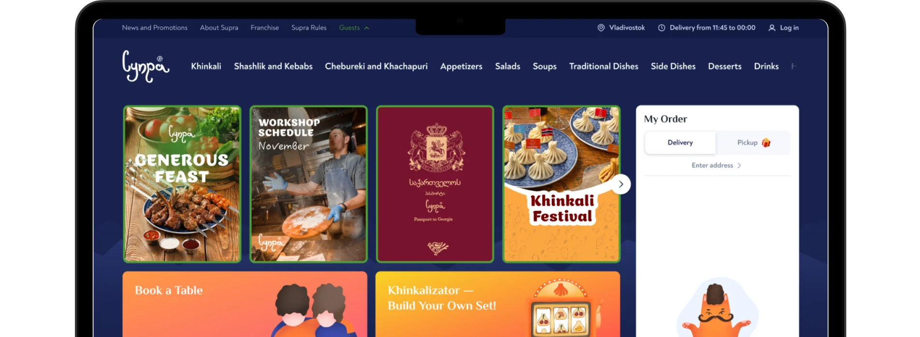Click the Supra logo
The height and width of the screenshot is (337, 920).
[145, 66]
